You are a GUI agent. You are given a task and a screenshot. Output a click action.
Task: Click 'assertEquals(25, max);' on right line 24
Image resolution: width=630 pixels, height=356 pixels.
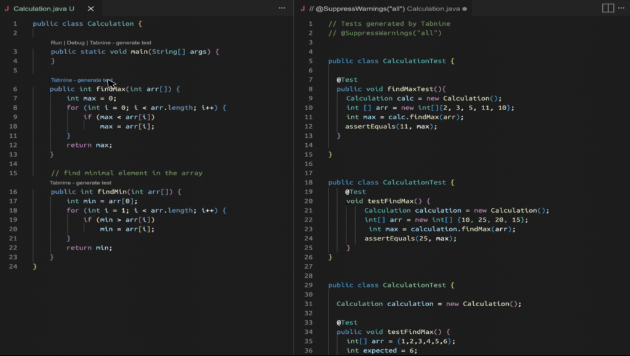pyautogui.click(x=410, y=239)
